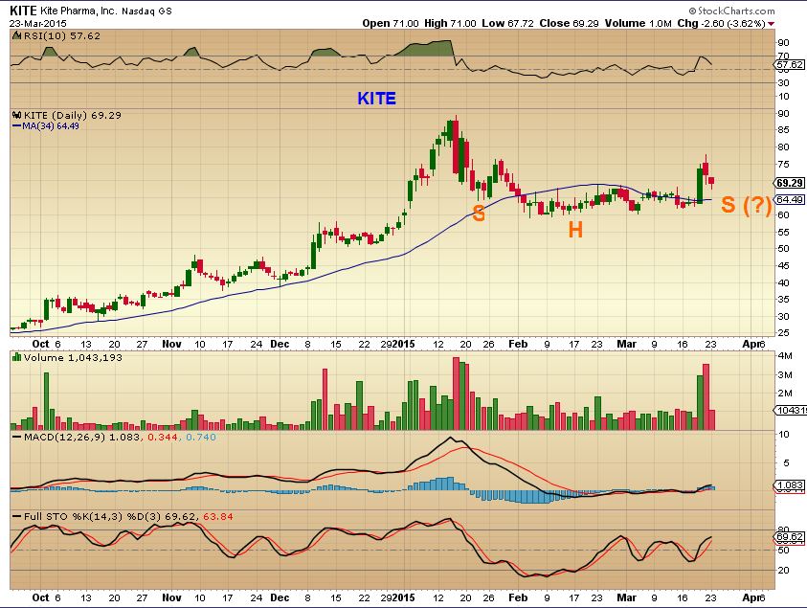Click the MACD(12,26,9) 1.083 label
The image size is (807, 608).
81,437
